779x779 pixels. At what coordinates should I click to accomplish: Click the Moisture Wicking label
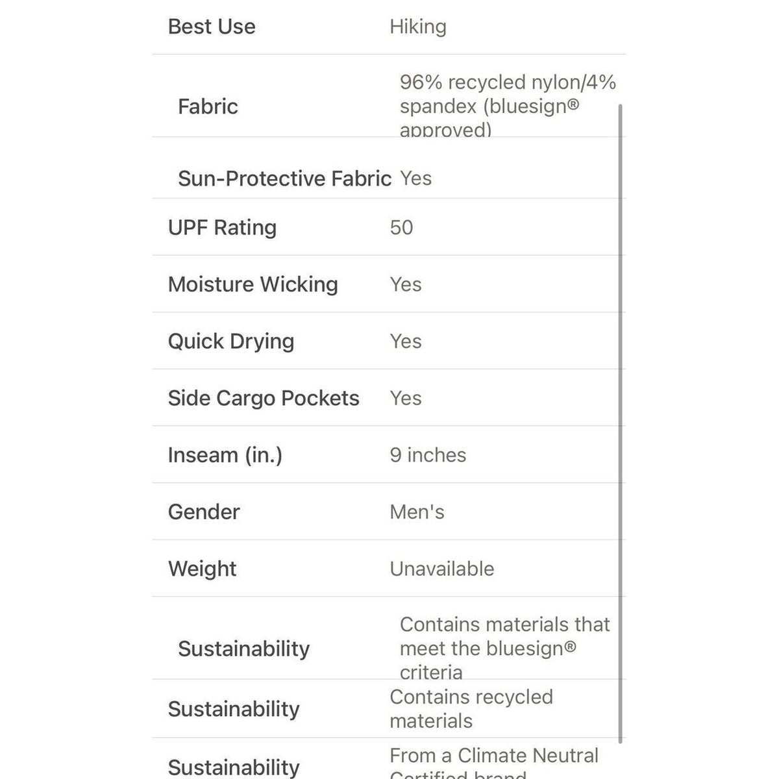253,284
